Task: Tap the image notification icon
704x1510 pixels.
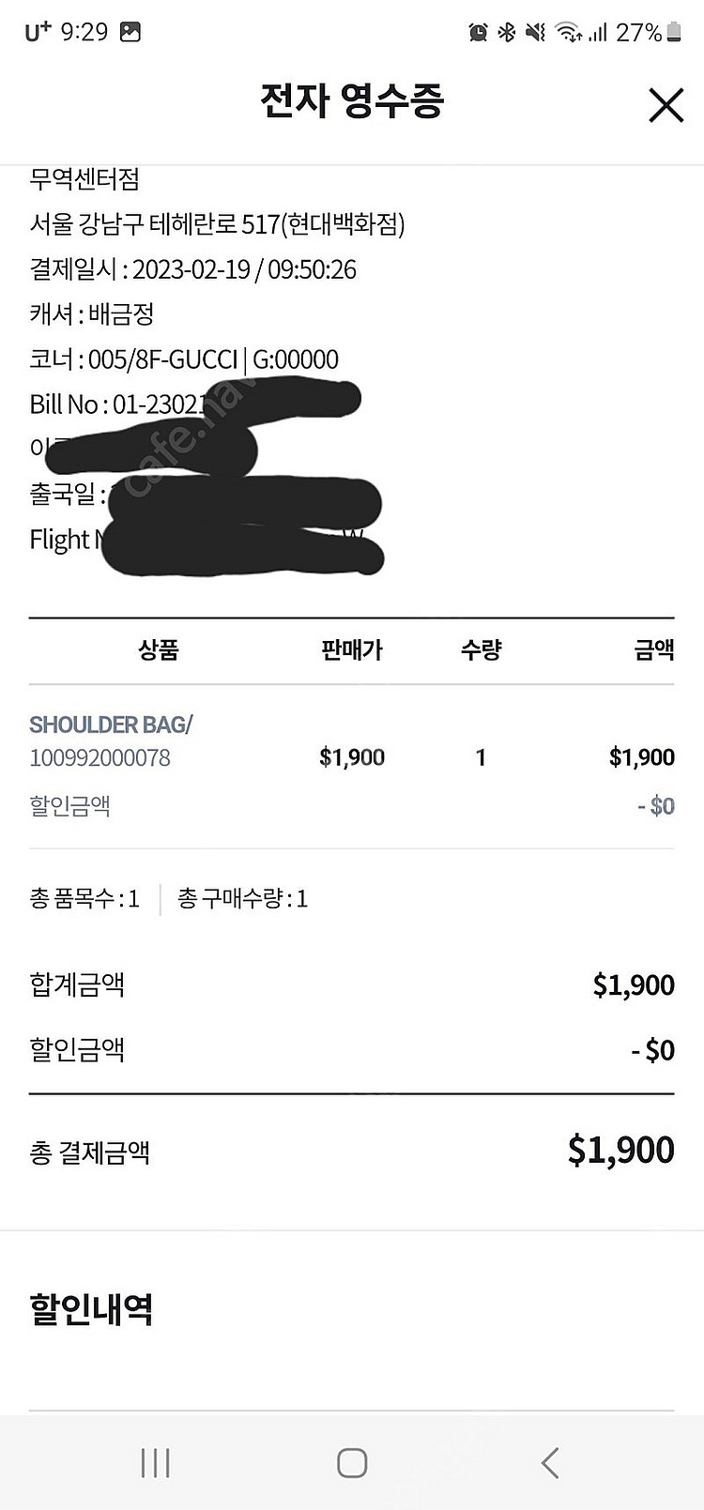Action: [130, 32]
